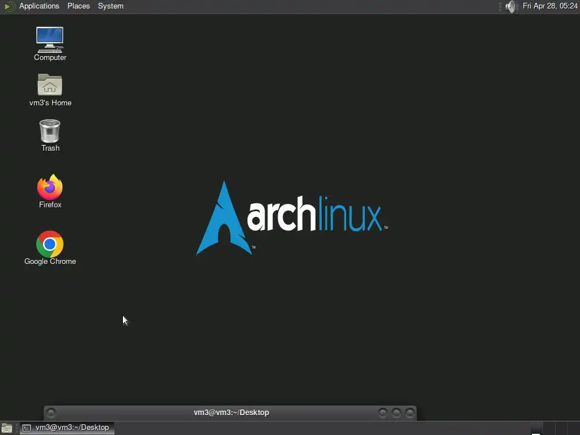580x435 pixels.
Task: Open the System menu
Action: [110, 6]
